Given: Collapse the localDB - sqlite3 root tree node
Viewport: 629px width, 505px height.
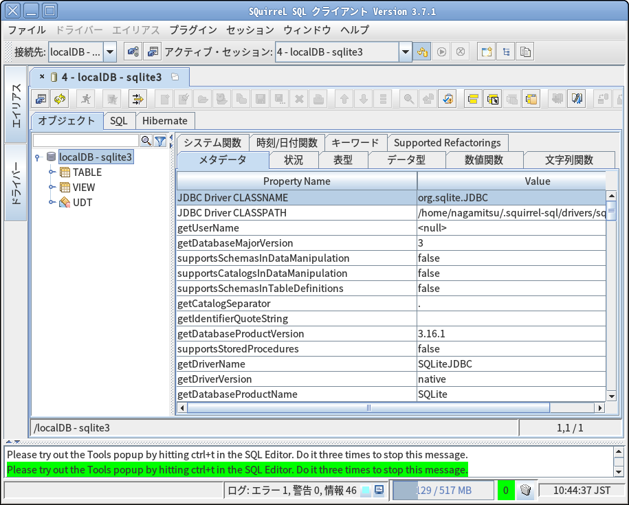Looking at the screenshot, I should [37, 157].
